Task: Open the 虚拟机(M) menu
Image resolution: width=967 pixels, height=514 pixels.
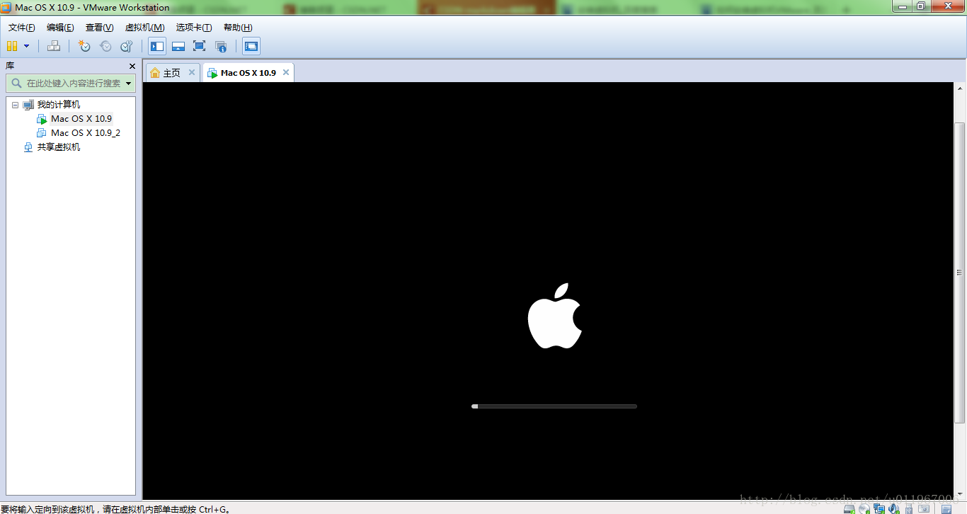Action: point(144,28)
